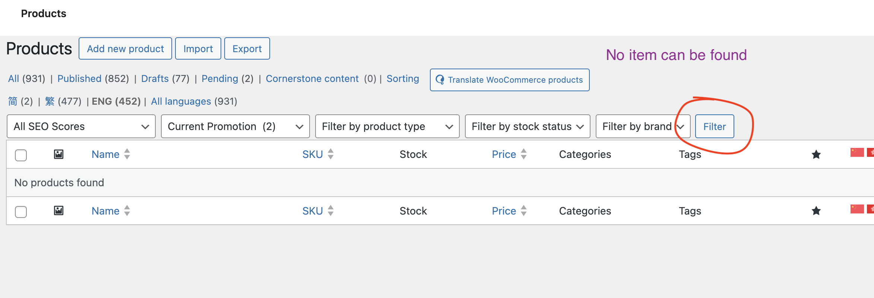Expand the Filter by stock status dropdown
Image resolution: width=874 pixels, height=298 pixels.
click(x=527, y=127)
